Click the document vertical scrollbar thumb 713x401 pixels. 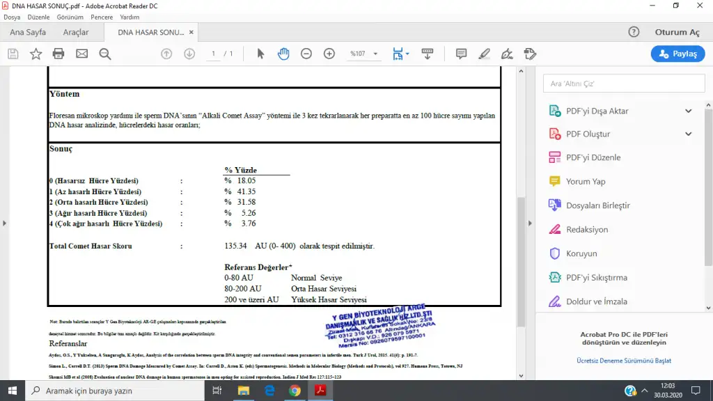pos(521,262)
